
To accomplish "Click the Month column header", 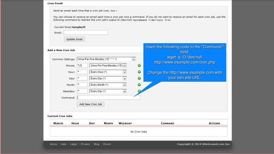I will click(108, 123).
